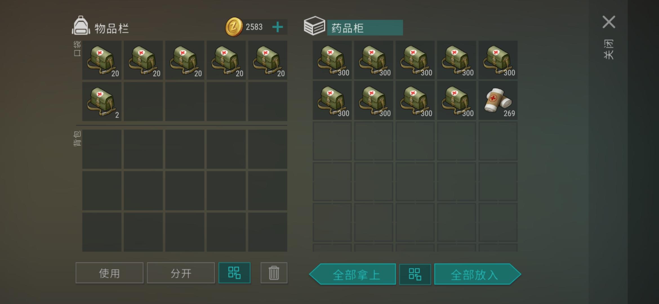Viewport: 659px width, 304px height.
Task: Select the first aid kit stack showing 2
Action: tap(102, 101)
